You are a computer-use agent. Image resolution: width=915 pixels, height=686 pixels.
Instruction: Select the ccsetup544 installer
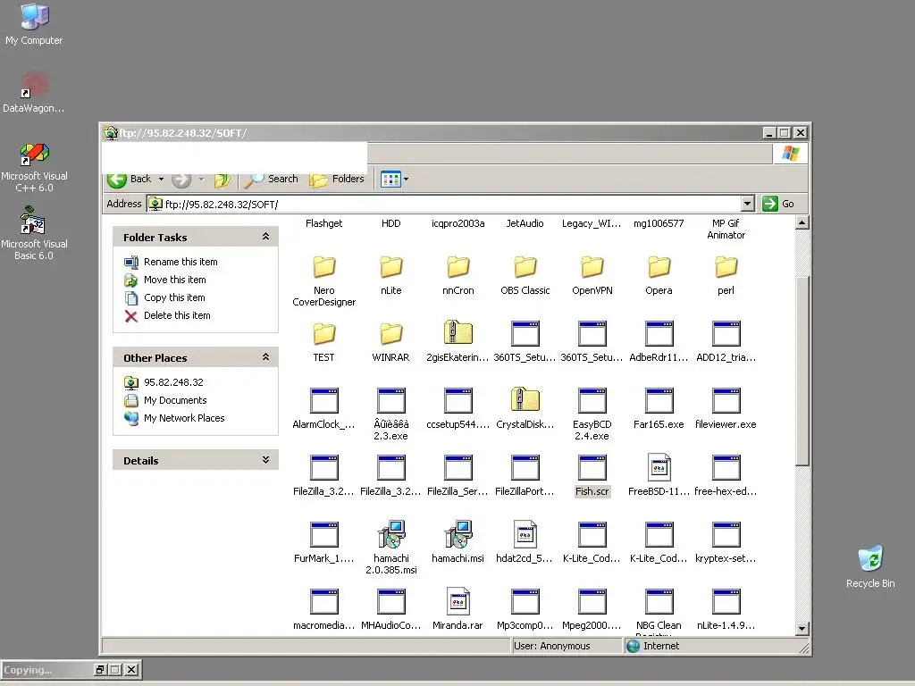click(458, 409)
